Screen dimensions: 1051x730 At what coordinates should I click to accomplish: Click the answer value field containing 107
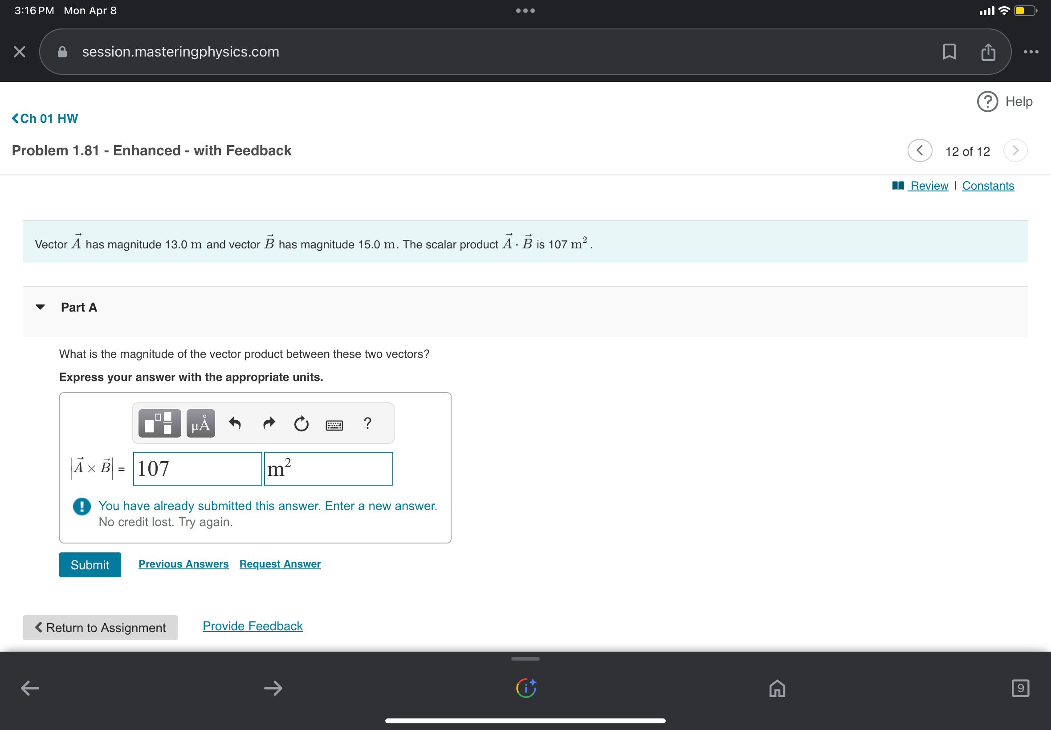click(197, 468)
